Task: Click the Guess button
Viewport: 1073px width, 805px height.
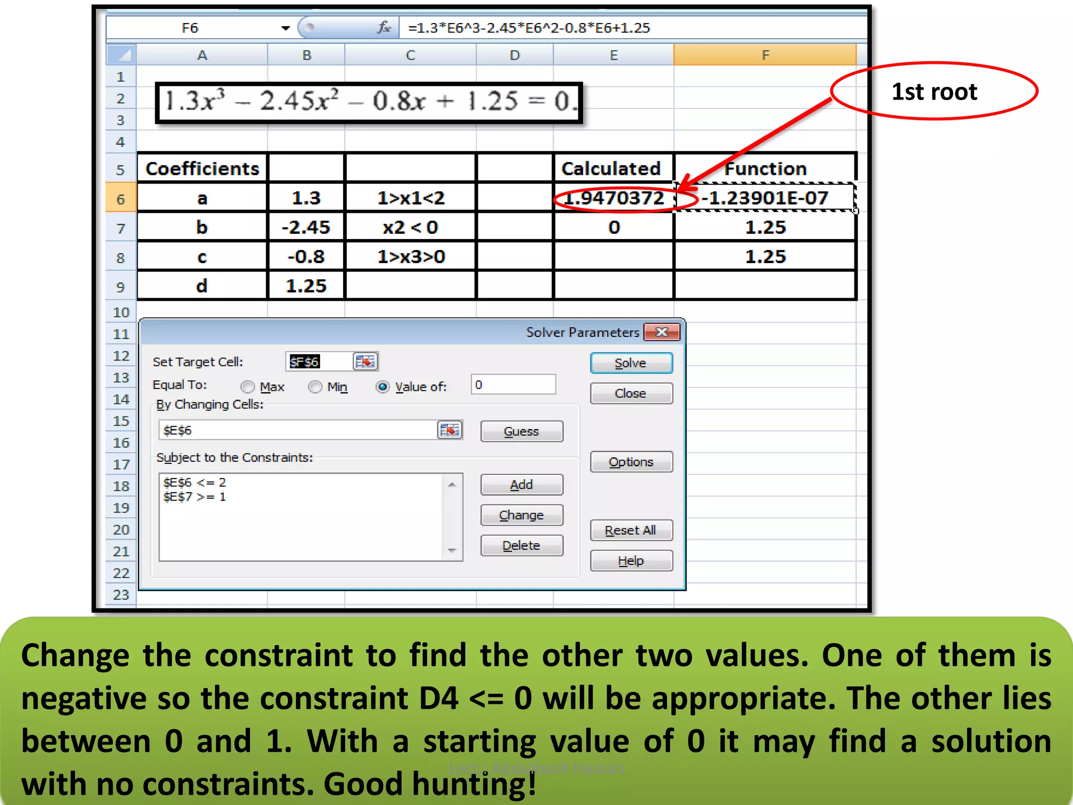Action: 522,431
